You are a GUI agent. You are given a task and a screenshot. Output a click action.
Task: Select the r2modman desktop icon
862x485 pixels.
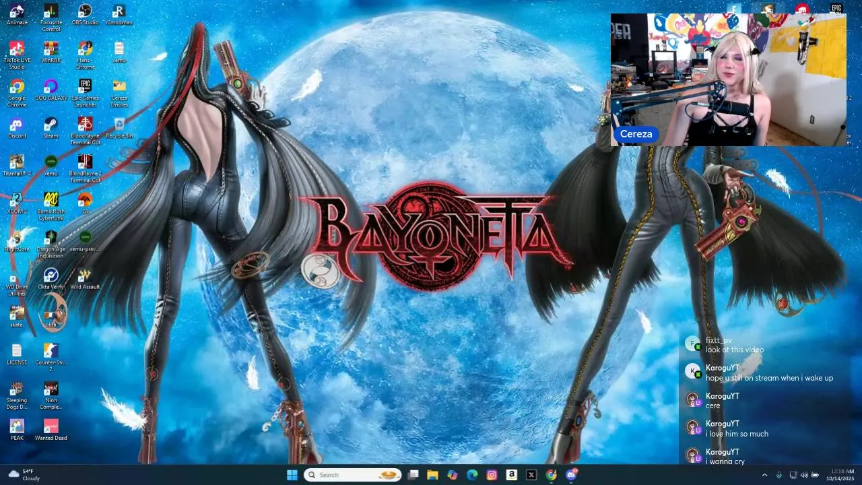[119, 15]
